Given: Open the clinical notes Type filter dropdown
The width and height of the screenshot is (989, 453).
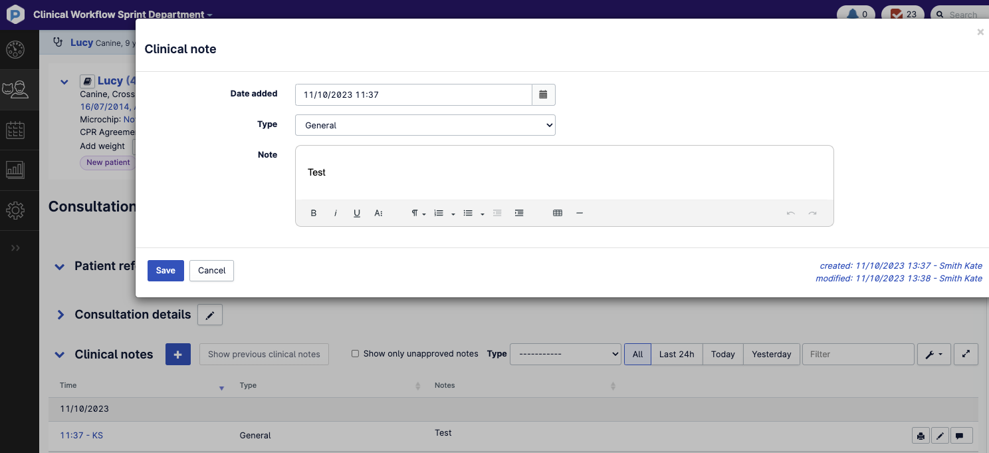Looking at the screenshot, I should (x=565, y=355).
